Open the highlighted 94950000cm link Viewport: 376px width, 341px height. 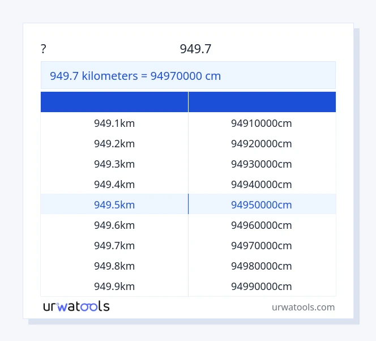[x=261, y=204]
